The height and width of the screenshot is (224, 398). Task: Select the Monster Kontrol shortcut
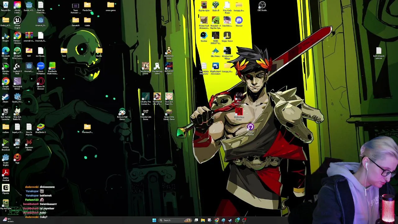pyautogui.click(x=6, y=68)
